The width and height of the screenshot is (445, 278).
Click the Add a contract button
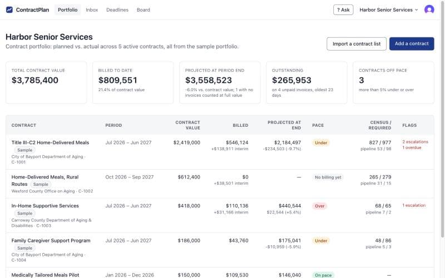[x=412, y=44]
